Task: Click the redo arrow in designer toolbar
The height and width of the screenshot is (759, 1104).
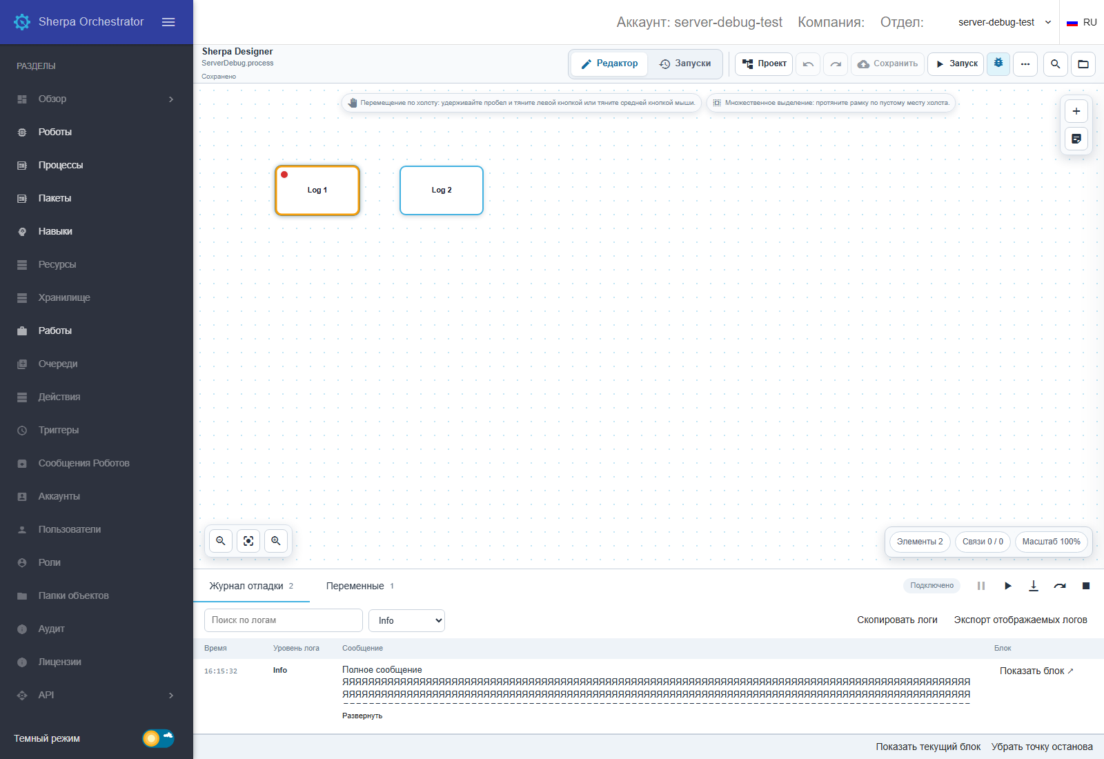Action: tap(836, 64)
